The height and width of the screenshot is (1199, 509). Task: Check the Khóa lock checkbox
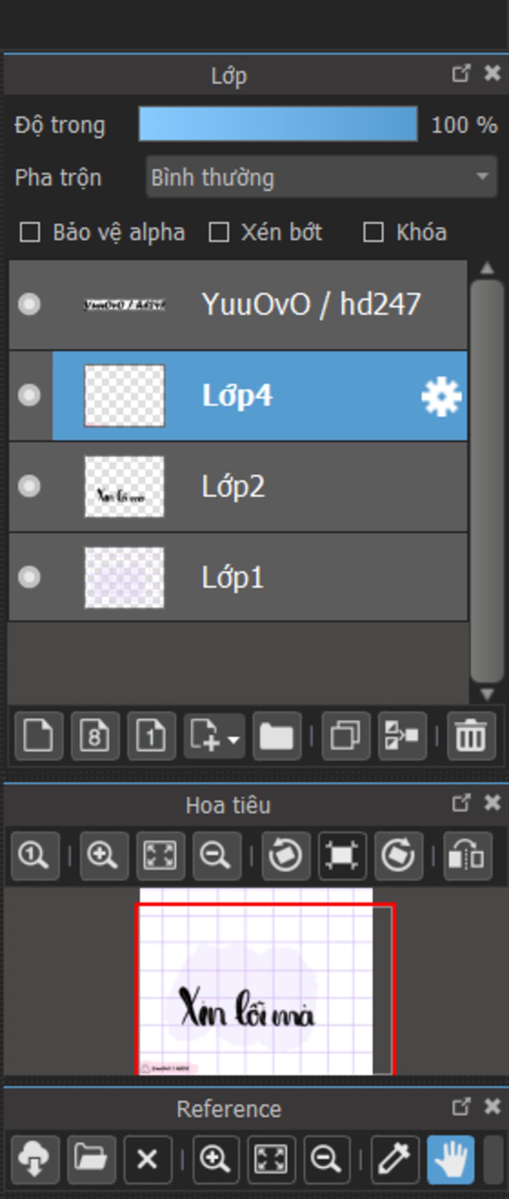point(373,232)
